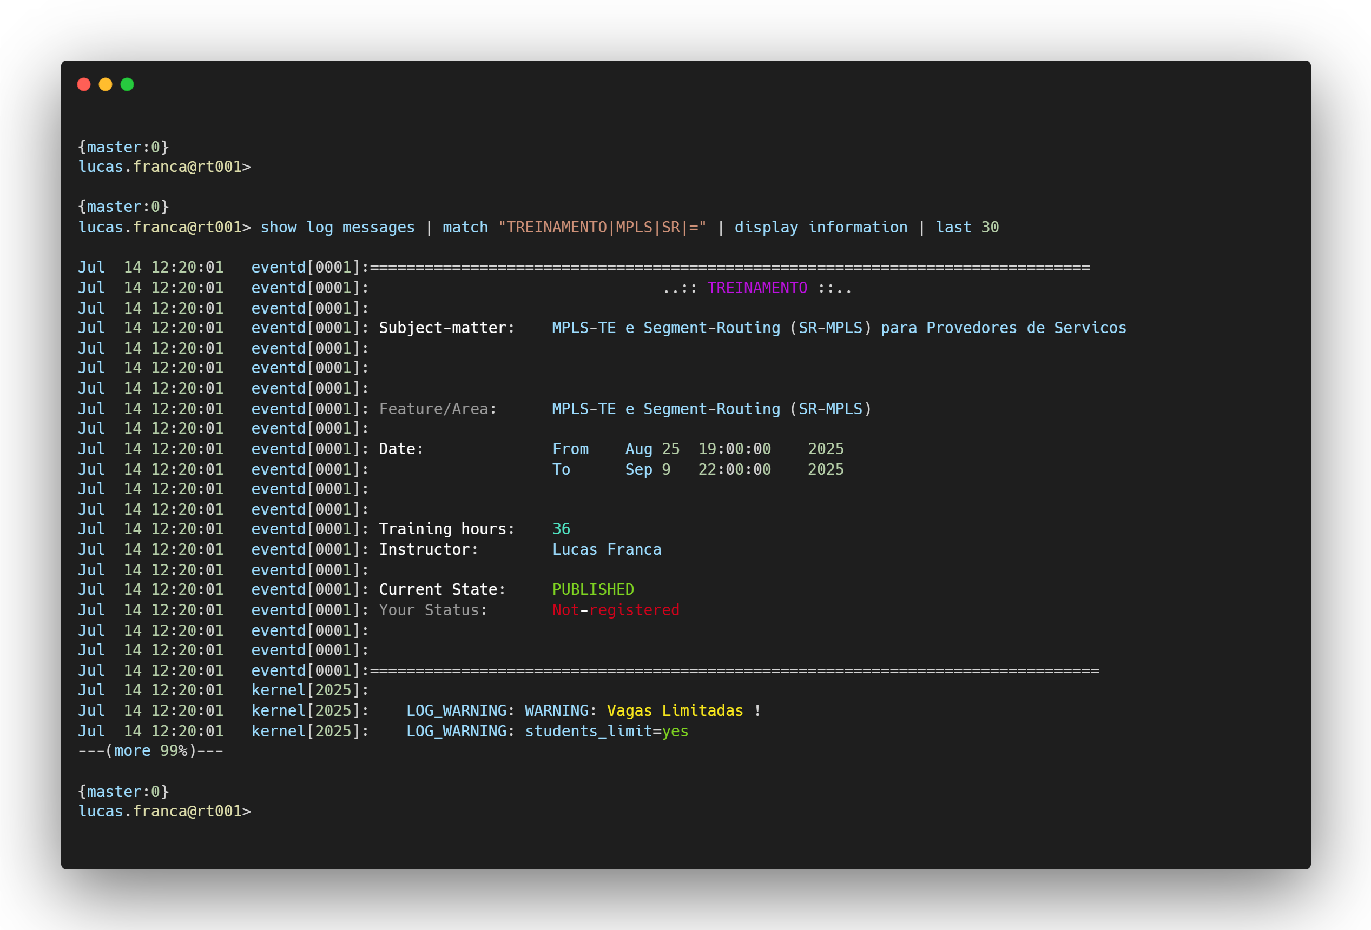
Task: Click the green PUBLISHED state text
Action: [592, 589]
